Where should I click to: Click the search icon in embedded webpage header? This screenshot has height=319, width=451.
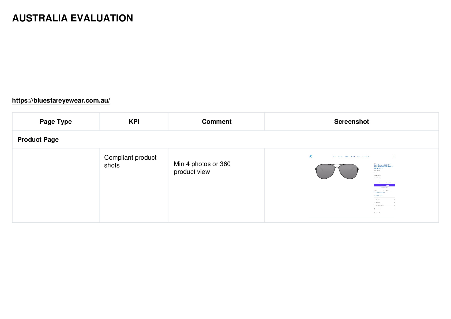pyautogui.click(x=394, y=156)
